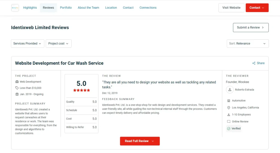
Task: Click Los Angeles, California text
Action: [x=245, y=108]
